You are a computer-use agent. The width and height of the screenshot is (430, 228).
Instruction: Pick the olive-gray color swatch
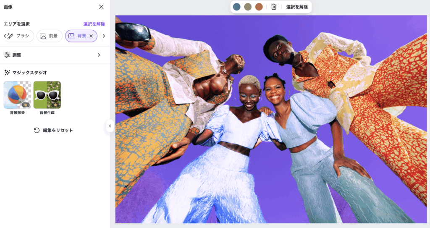248,7
